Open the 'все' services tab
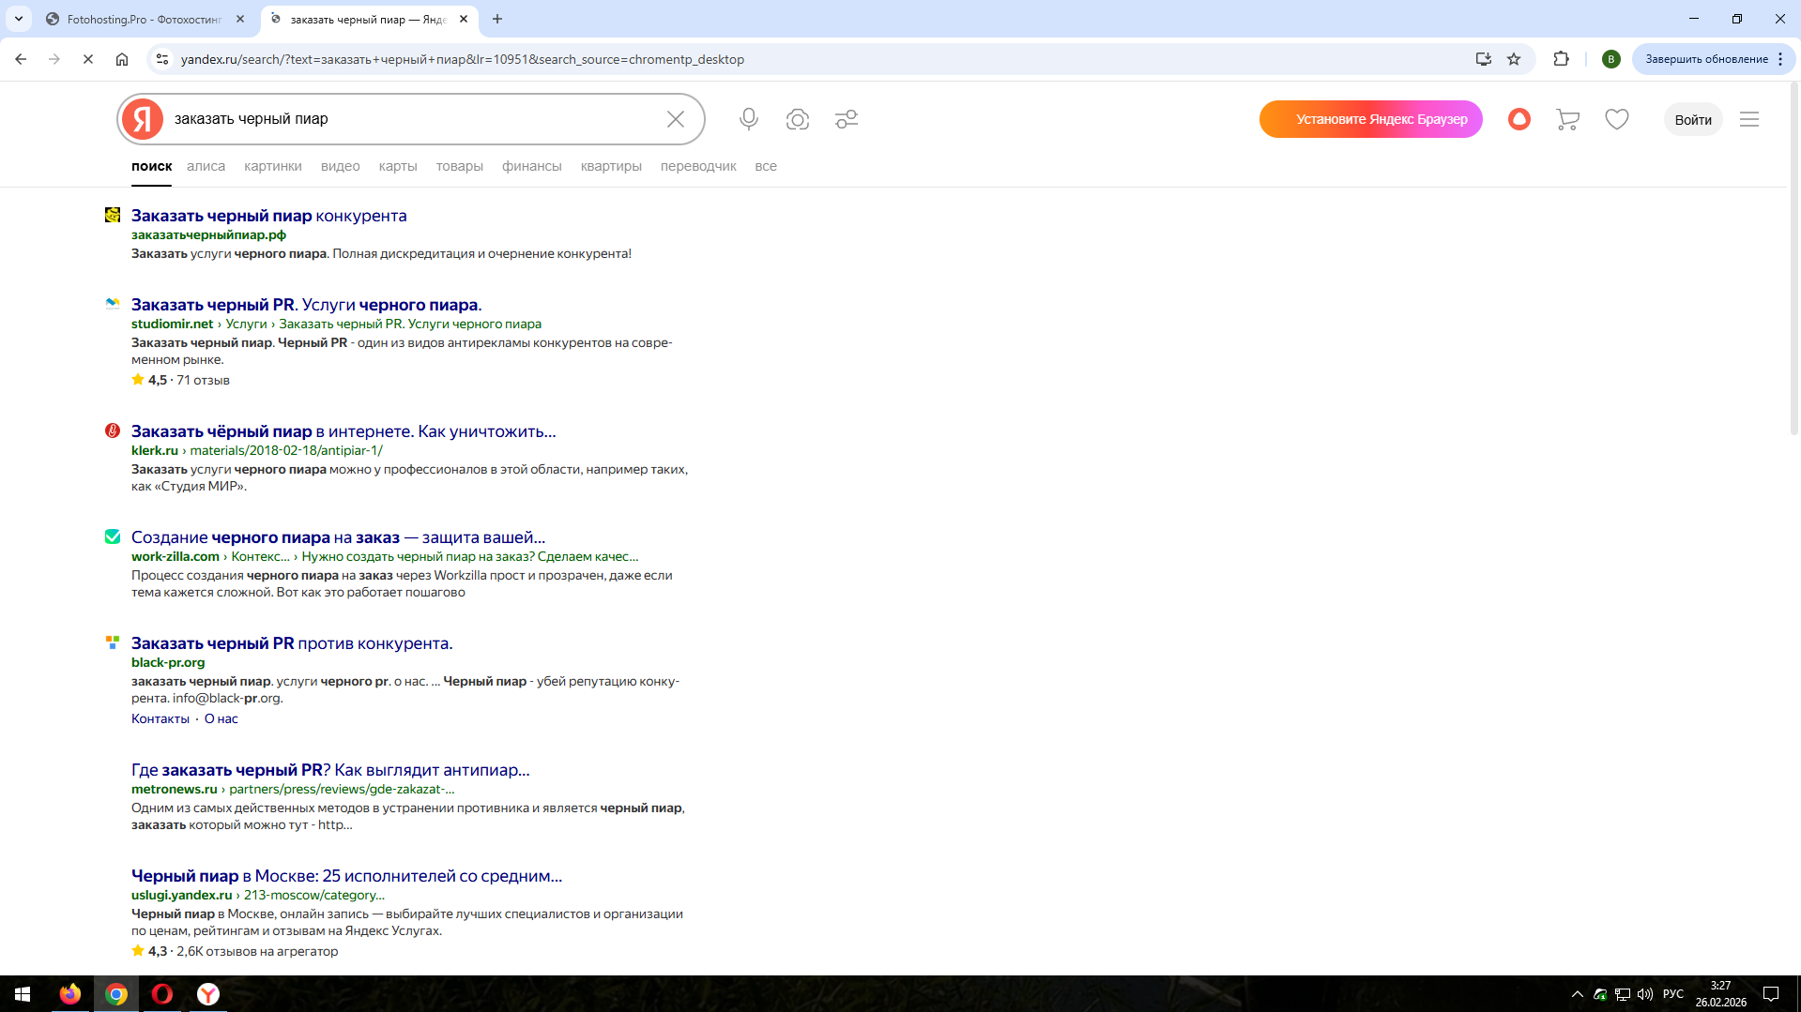This screenshot has width=1801, height=1012. (x=766, y=166)
